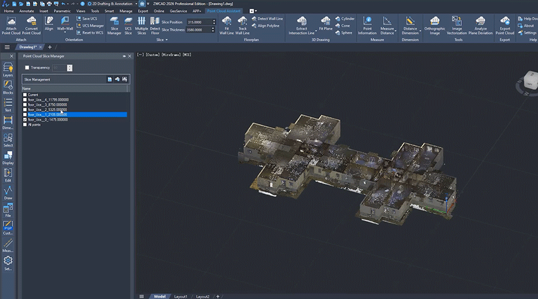This screenshot has height=299, width=538.
Task: Click the Align Polyline button
Action: 265,26
